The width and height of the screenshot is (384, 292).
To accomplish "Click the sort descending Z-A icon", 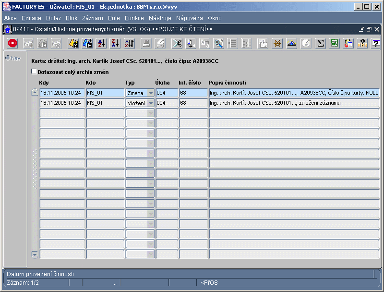I will point(115,43).
